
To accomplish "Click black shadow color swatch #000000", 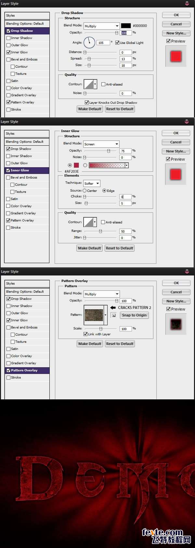I will click(126, 26).
